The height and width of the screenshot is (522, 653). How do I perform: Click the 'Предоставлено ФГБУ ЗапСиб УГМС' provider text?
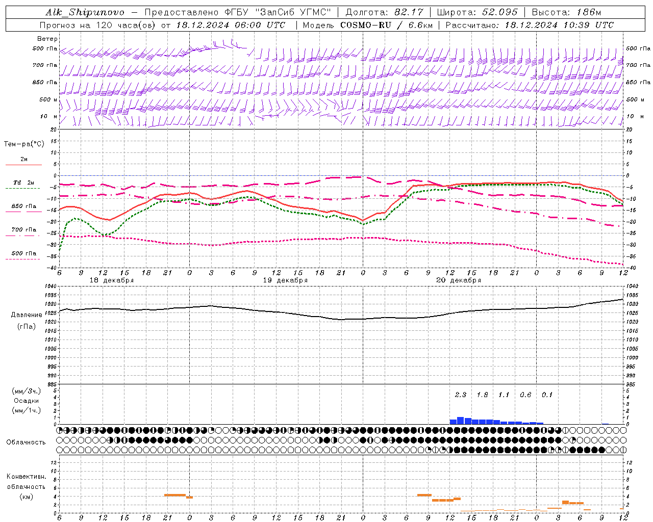click(239, 12)
